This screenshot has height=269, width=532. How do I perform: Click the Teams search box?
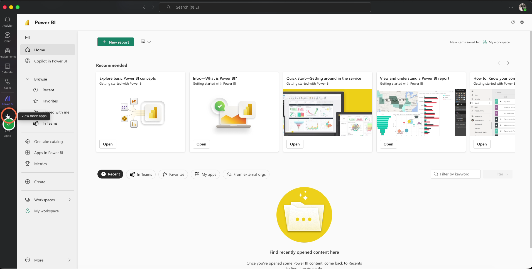pos(265,7)
